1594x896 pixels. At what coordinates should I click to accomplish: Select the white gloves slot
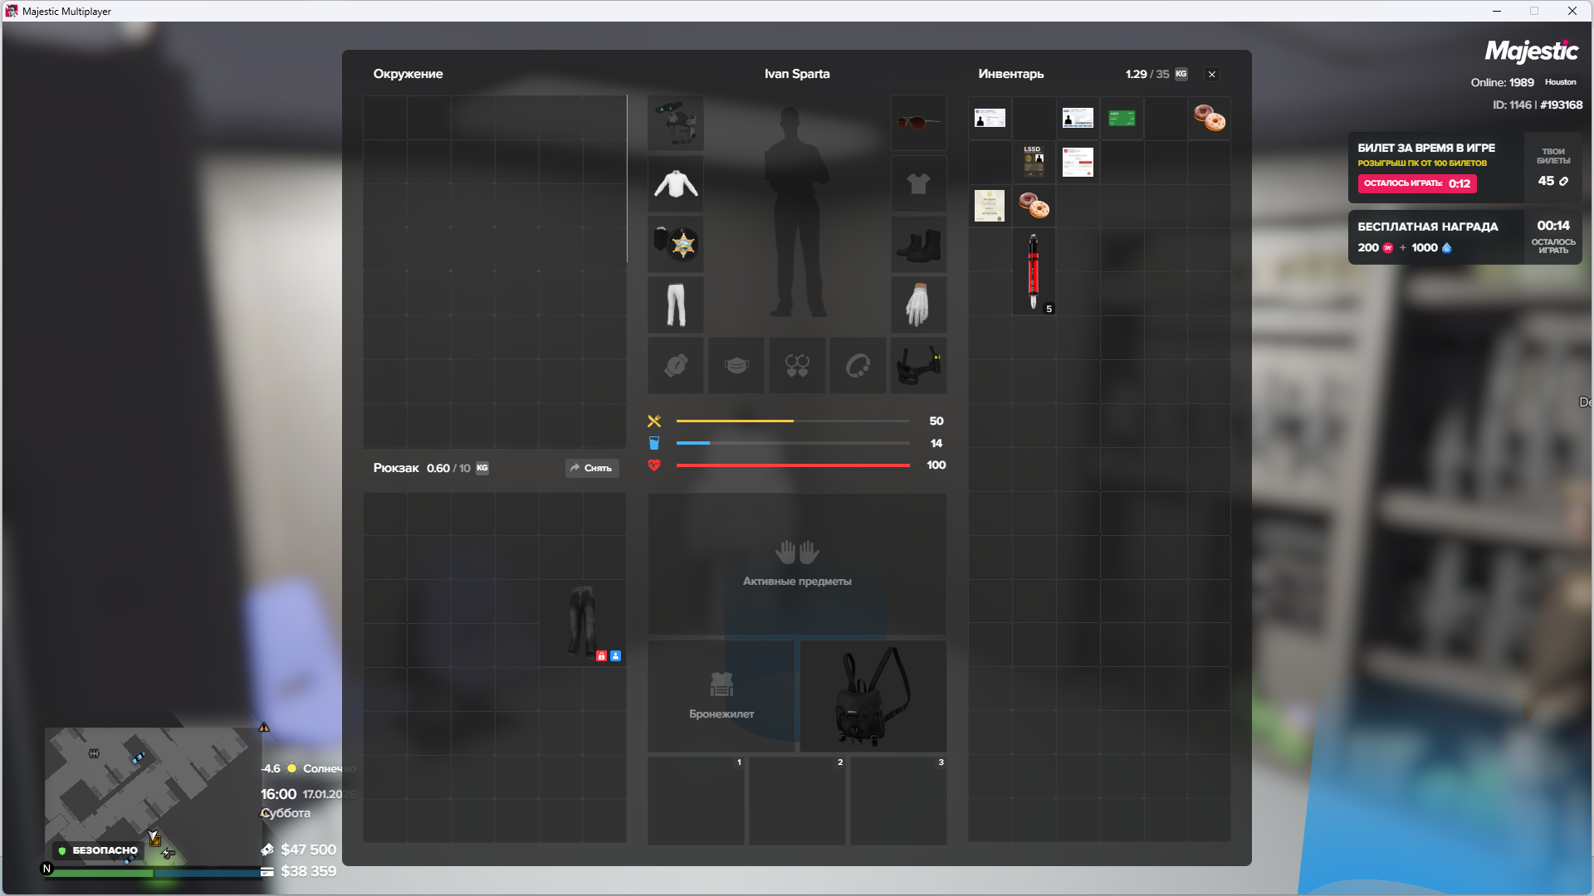tap(918, 304)
